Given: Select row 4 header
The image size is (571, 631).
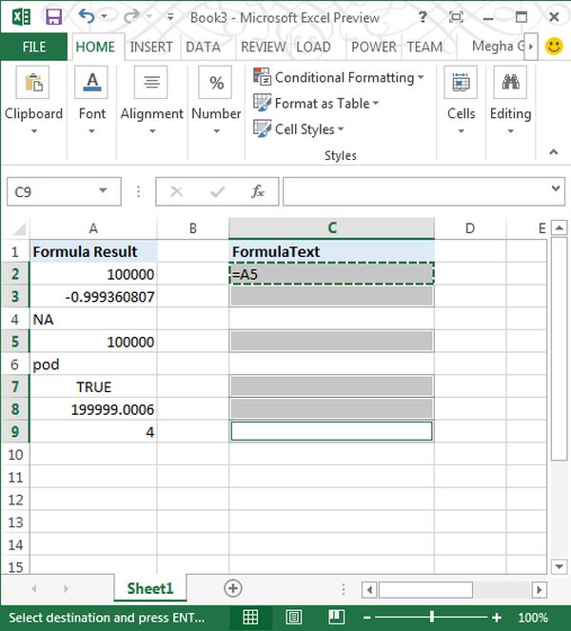Looking at the screenshot, I should 15,320.
